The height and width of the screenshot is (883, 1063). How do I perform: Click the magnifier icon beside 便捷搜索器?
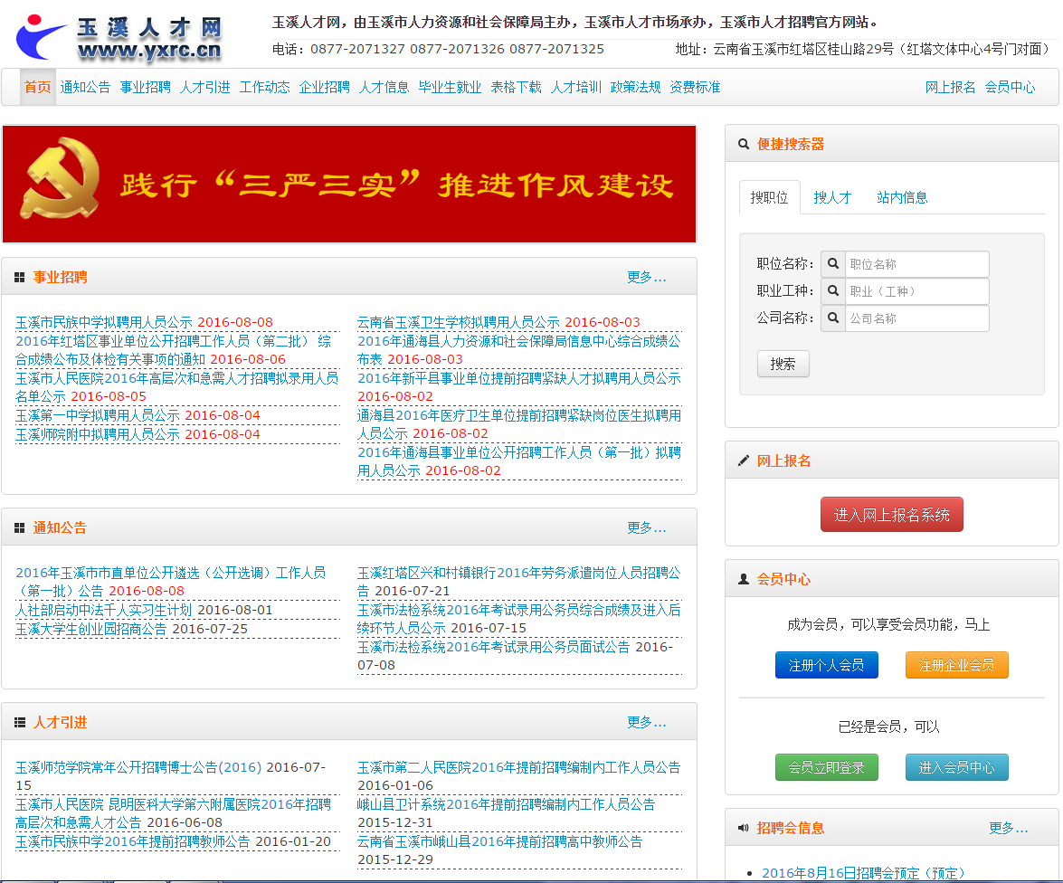click(x=744, y=144)
